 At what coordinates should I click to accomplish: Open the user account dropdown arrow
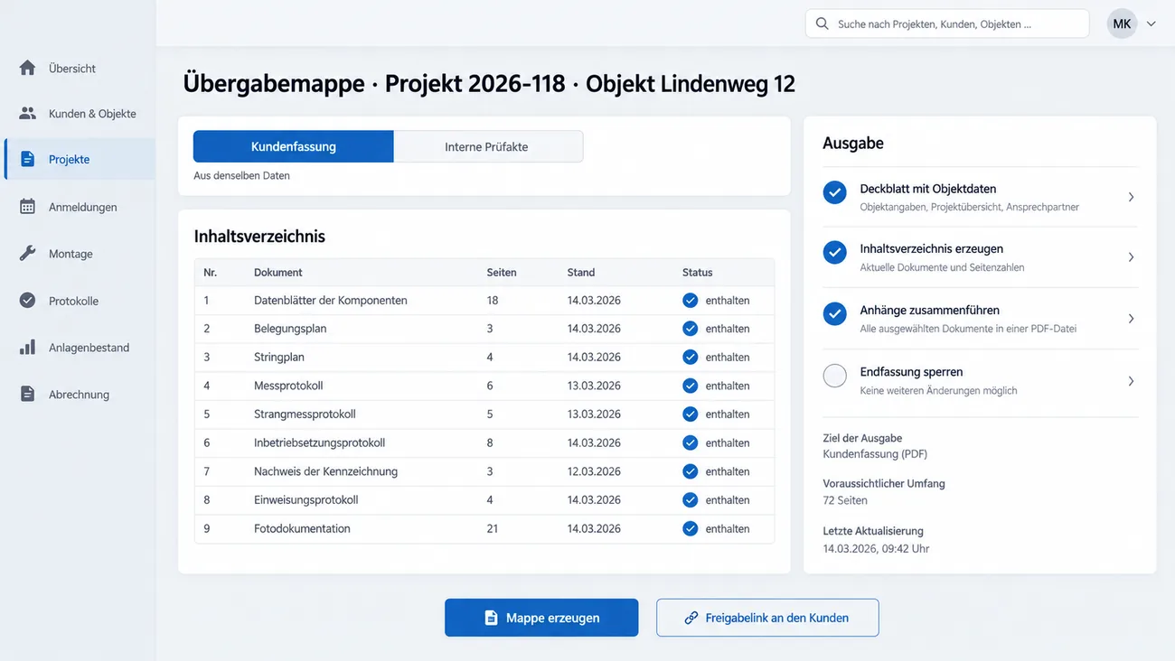click(x=1151, y=24)
